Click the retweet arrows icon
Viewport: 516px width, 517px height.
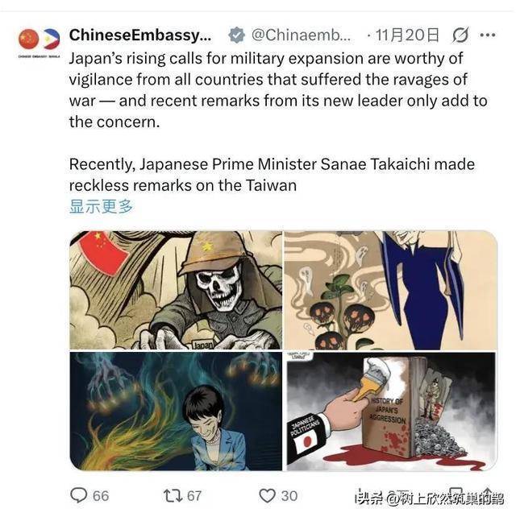[x=173, y=495]
